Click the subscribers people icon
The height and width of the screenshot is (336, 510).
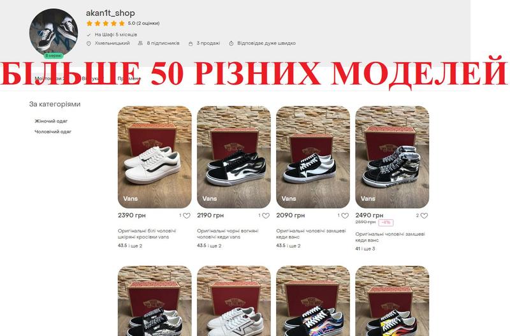click(140, 43)
